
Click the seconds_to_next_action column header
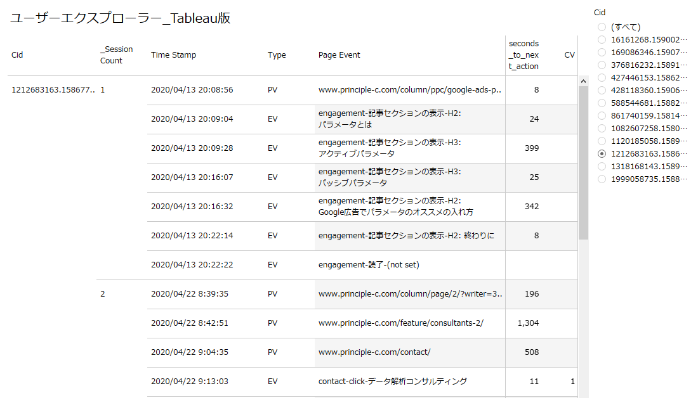[x=523, y=55]
